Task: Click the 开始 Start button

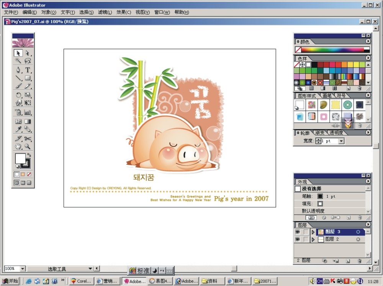Action: [10, 281]
